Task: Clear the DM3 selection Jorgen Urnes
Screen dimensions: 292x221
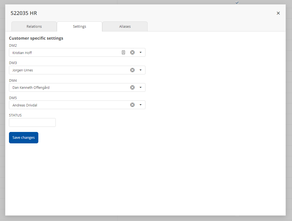Action: point(132,70)
